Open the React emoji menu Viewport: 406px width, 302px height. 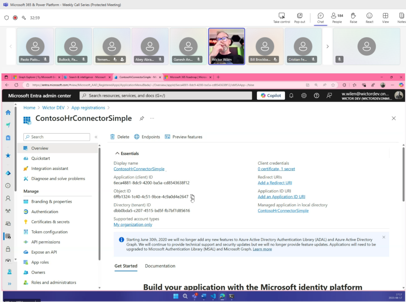click(370, 18)
